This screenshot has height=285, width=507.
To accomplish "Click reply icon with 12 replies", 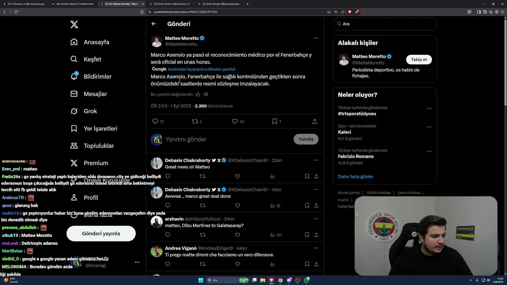I will pos(155,122).
